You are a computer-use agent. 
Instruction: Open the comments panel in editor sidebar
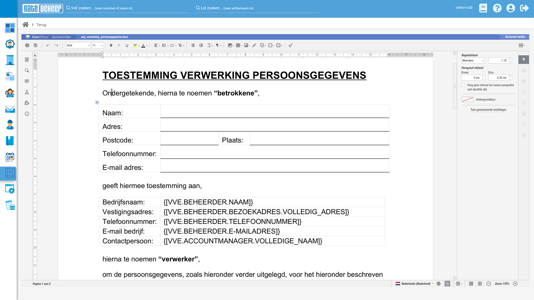point(27,81)
